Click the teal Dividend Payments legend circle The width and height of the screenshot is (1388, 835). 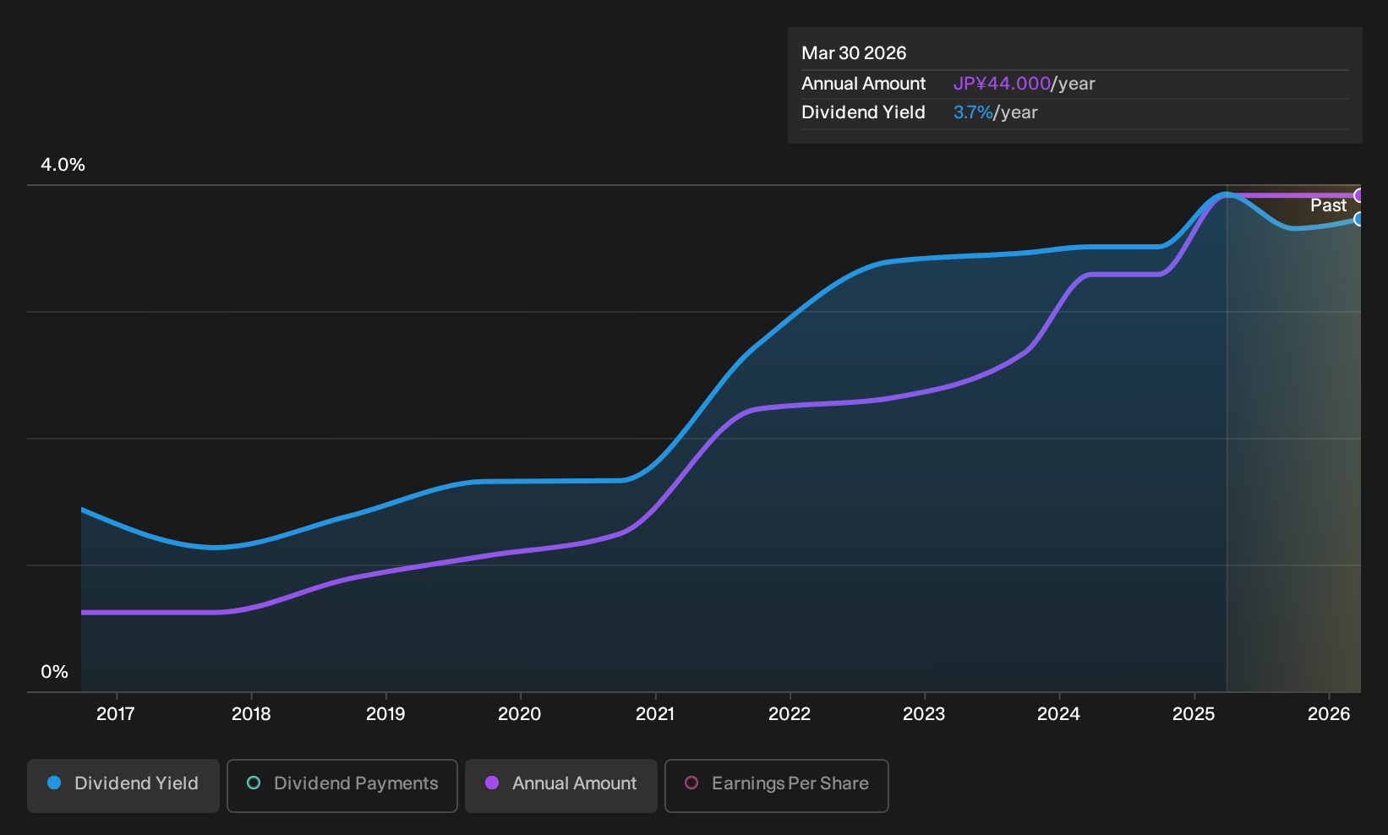[254, 783]
